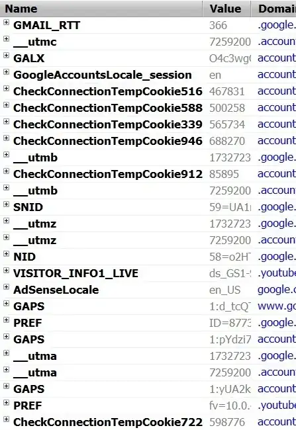
Task: Expand the AdSenseLocale cookie entry
Action: [x=7, y=286]
